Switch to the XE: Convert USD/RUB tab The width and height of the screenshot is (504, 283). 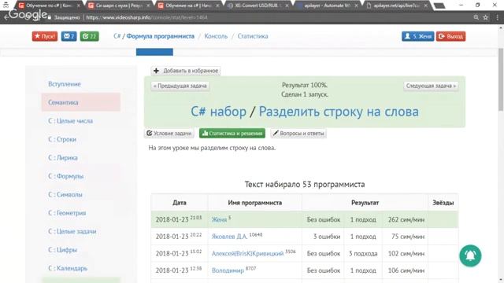[258, 6]
